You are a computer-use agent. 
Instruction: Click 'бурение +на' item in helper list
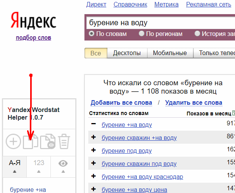[x=28, y=190]
